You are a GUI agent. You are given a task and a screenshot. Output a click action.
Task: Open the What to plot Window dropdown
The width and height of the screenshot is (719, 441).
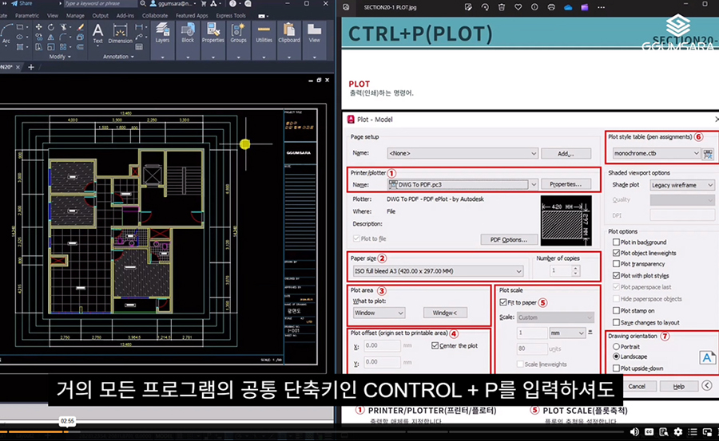(379, 313)
